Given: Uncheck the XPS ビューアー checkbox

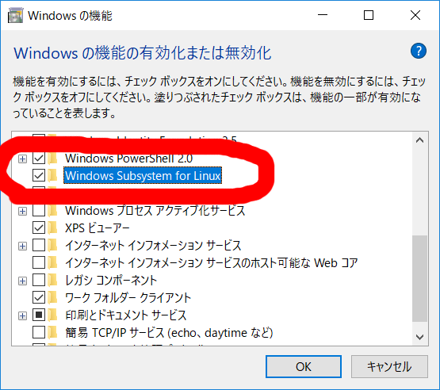Looking at the screenshot, I should 39,227.
